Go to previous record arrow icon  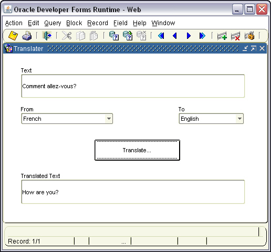(175, 36)
